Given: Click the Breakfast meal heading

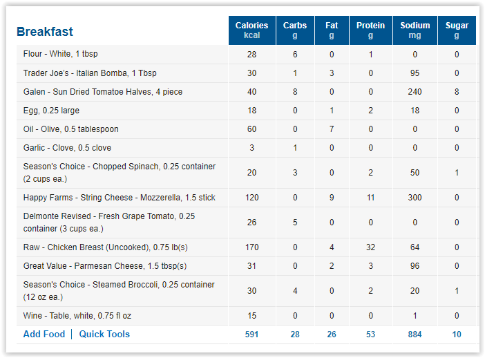Looking at the screenshot, I should (45, 32).
